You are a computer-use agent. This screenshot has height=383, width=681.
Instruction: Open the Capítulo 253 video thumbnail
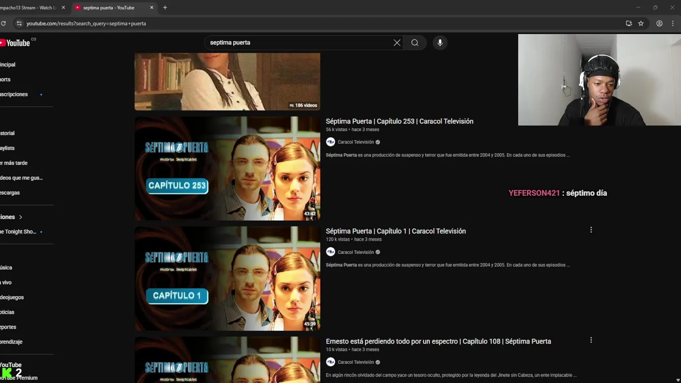click(227, 168)
